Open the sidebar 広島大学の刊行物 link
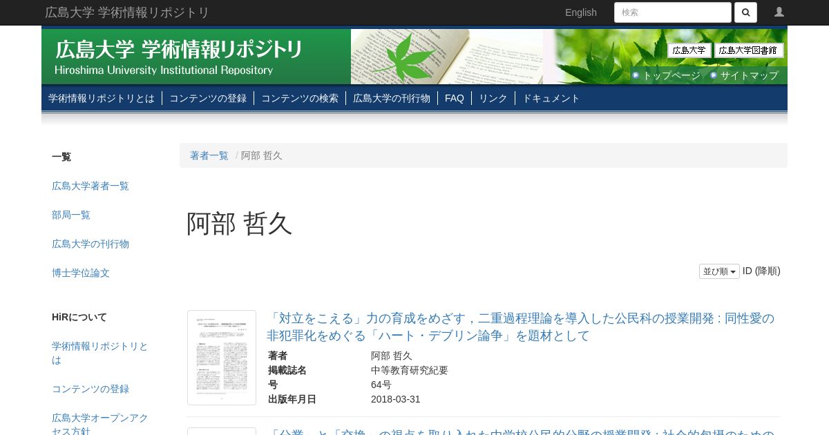Image resolution: width=829 pixels, height=435 pixels. (90, 244)
